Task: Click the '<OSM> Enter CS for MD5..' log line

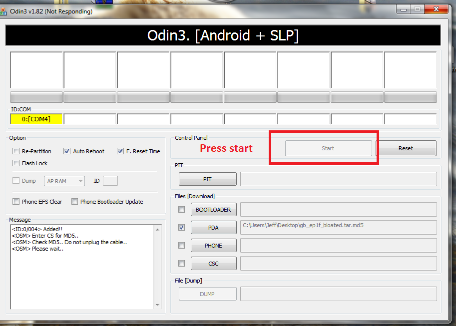Action: [x=45, y=236]
